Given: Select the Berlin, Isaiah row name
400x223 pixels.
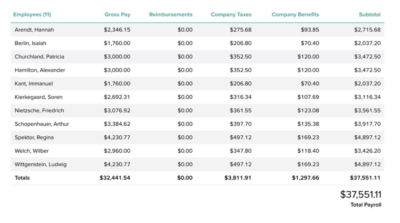Looking at the screenshot, I should tap(30, 43).
